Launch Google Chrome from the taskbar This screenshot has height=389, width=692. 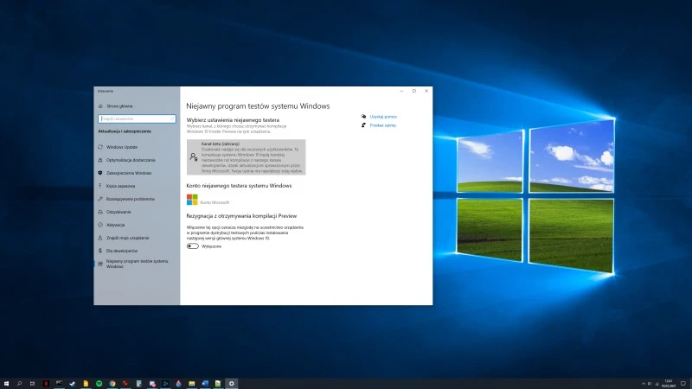click(112, 384)
